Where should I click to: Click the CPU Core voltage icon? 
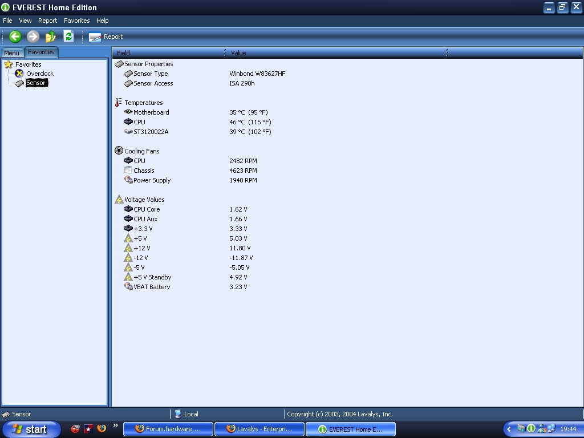coord(128,209)
